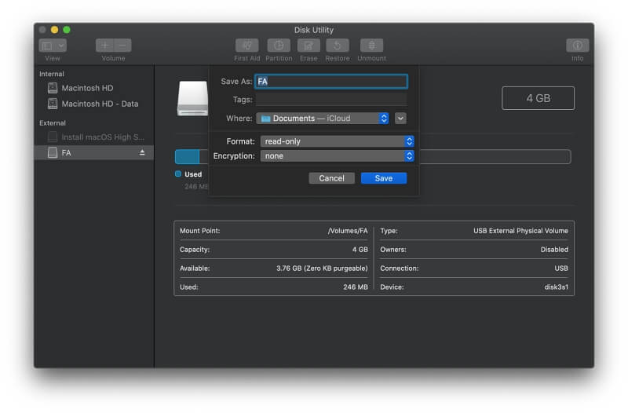Viewport: 628px width, 413px height.
Task: Click the disk3s1 device value
Action: point(557,287)
